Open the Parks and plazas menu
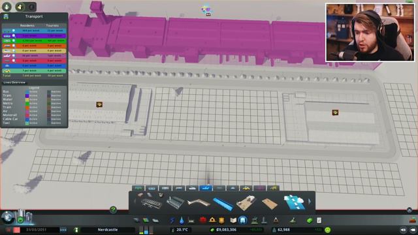418x235 pixels. (x=255, y=221)
